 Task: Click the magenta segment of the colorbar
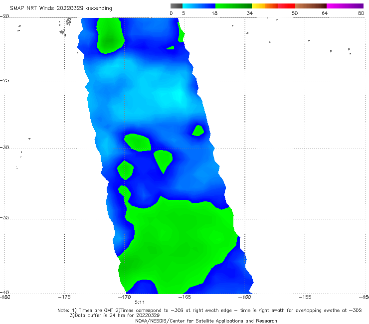coord(345,6)
